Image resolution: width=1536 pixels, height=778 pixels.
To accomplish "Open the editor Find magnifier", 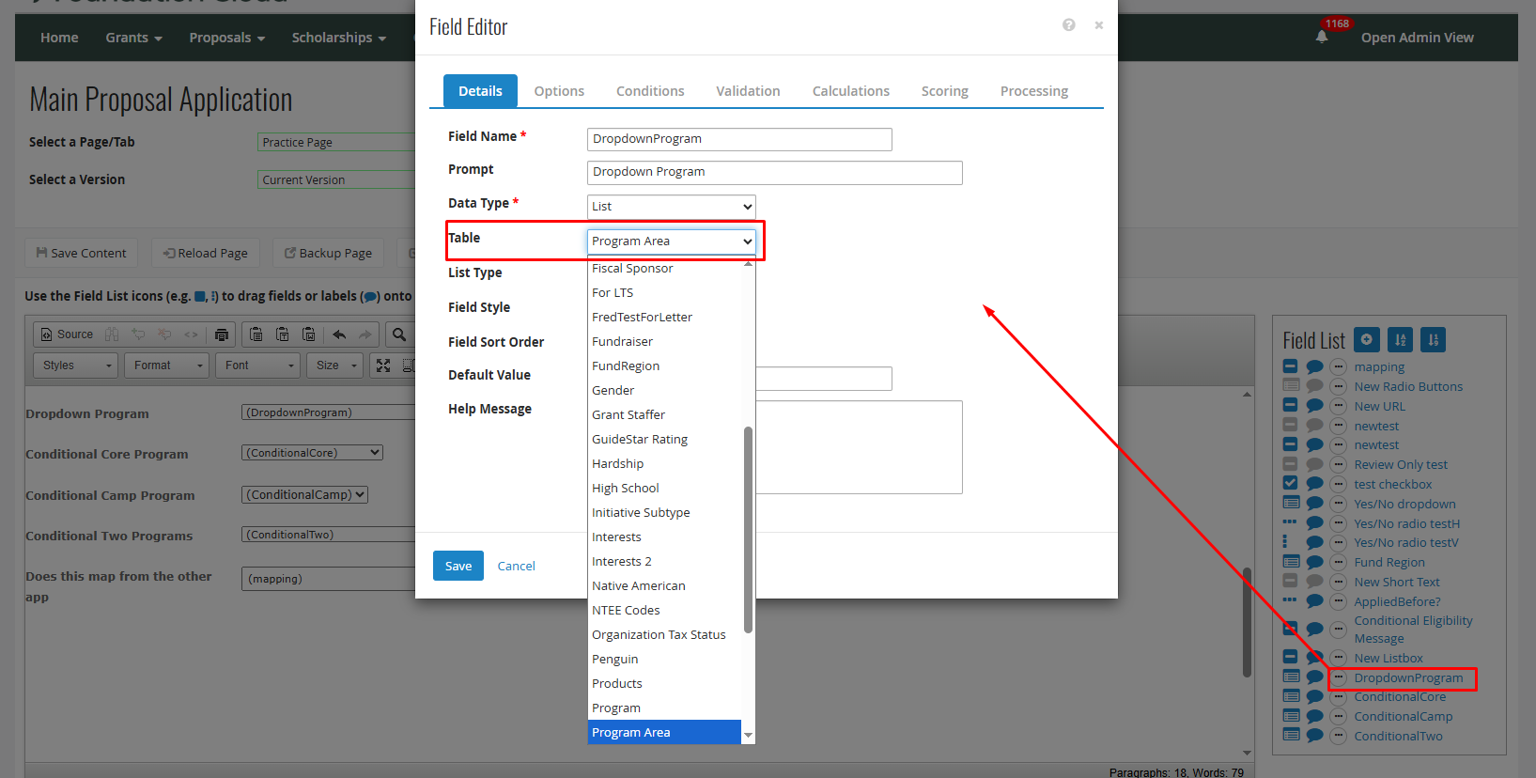I will pos(399,335).
